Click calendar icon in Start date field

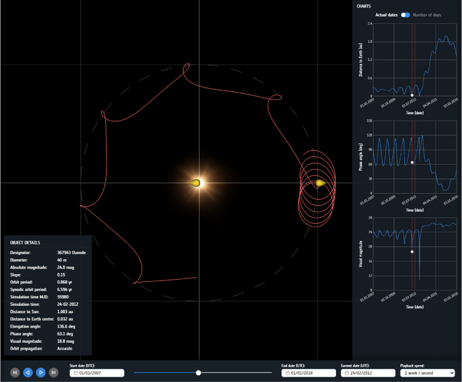tap(75, 373)
